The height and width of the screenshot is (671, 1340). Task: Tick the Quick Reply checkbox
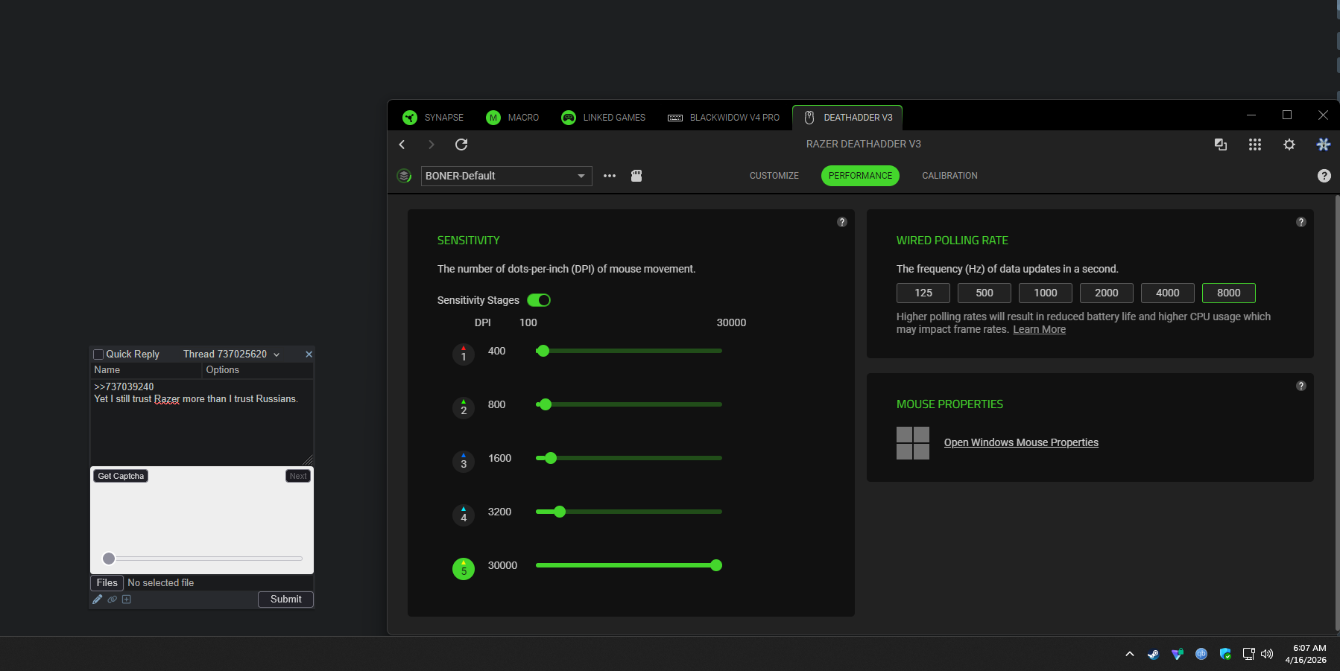pos(98,354)
